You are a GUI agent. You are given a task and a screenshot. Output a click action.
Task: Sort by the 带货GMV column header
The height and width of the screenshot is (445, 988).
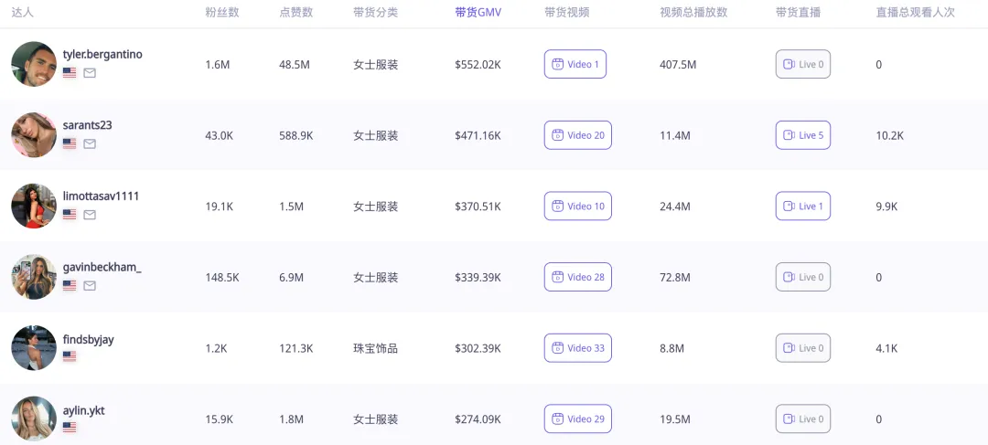[x=478, y=13]
